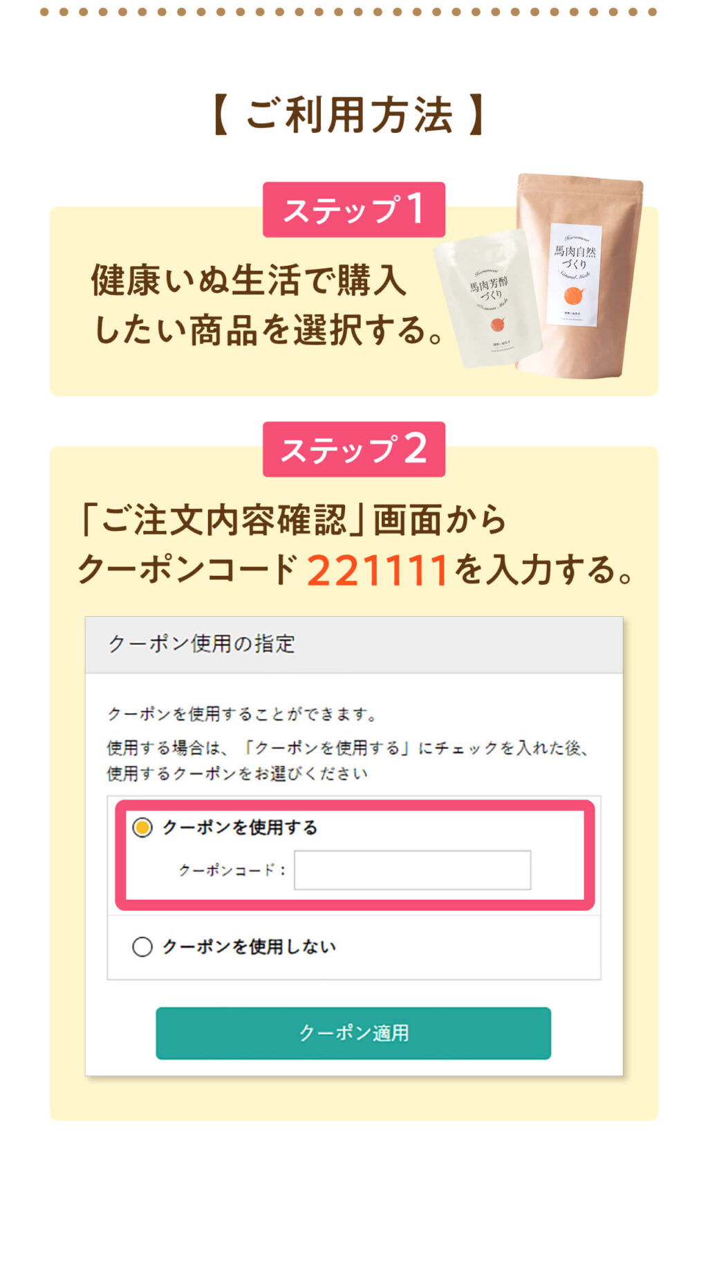Click the クーポン使用の指定 panel header
Viewport: 708px width, 1275px height.
tap(354, 644)
